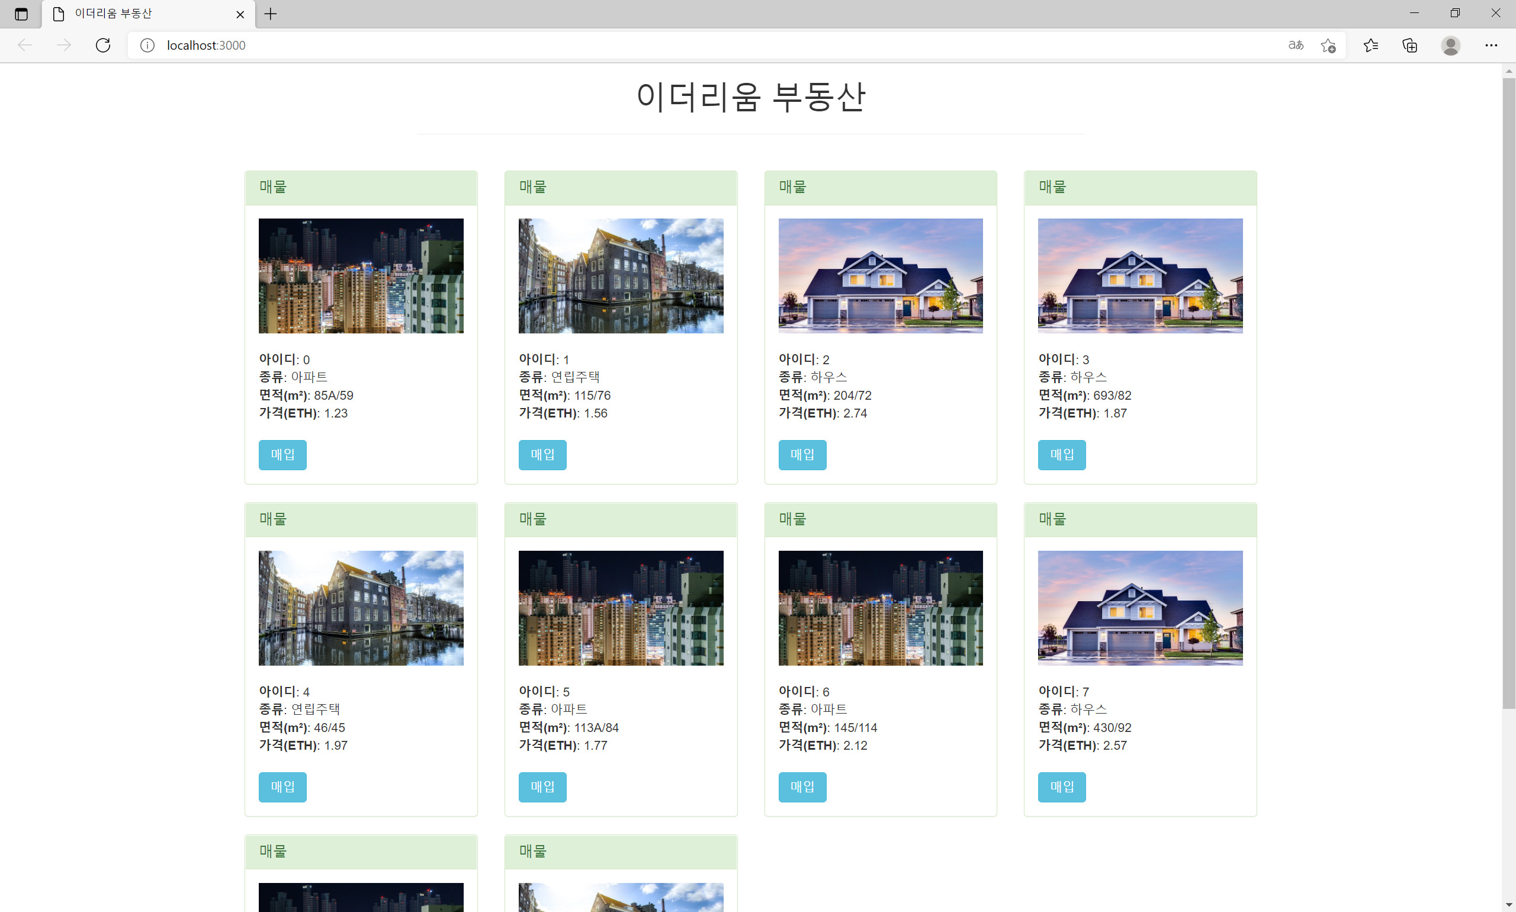The width and height of the screenshot is (1516, 912).
Task: Open the favorites list icon
Action: pos(1370,46)
